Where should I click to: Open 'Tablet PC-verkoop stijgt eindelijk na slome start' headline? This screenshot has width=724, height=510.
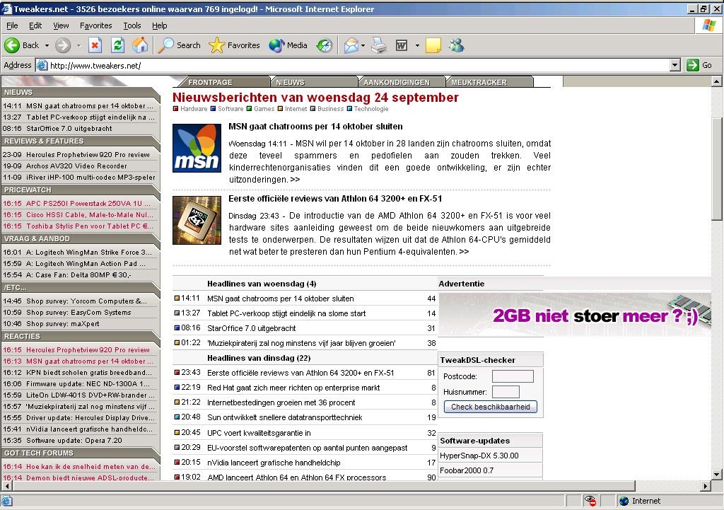(x=286, y=313)
